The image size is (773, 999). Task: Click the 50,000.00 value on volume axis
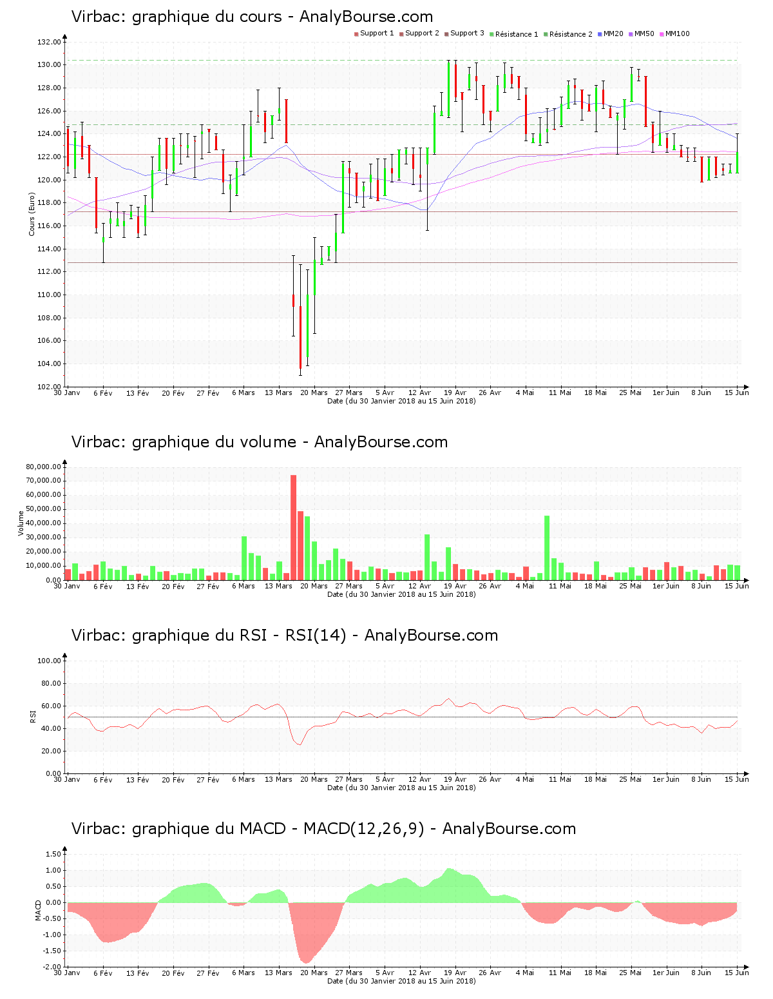(44, 509)
